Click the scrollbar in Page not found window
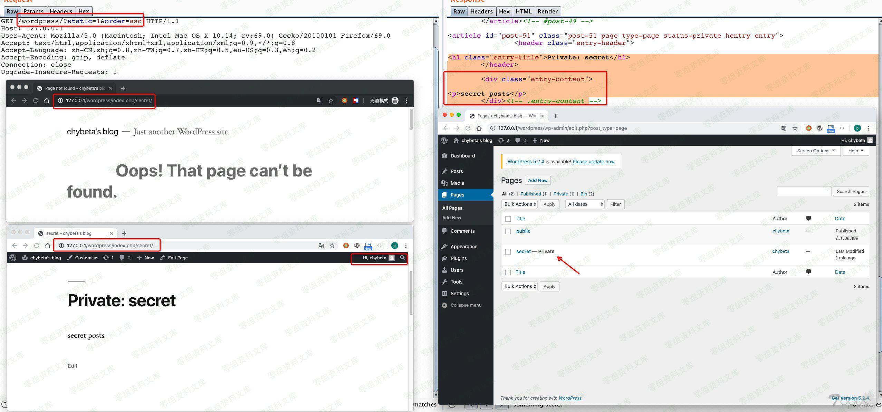The image size is (882, 412). coord(411,120)
